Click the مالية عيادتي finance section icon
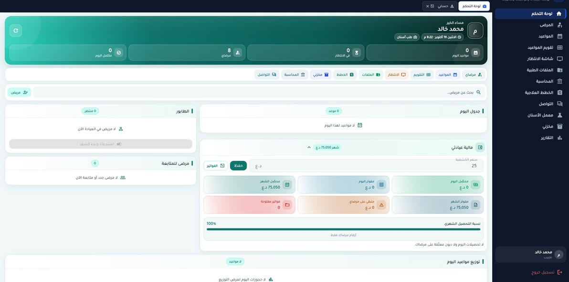 tap(481, 147)
